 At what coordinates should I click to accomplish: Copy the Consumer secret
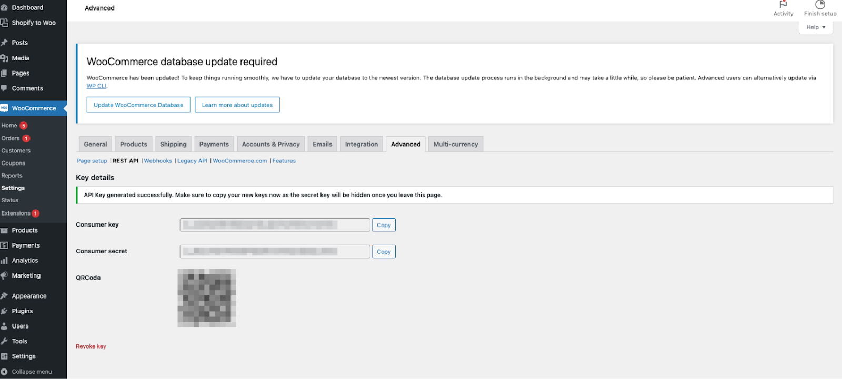384,252
